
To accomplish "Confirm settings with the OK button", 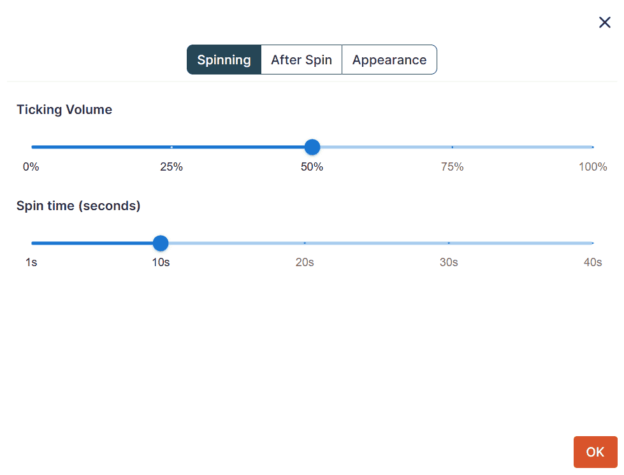I will [595, 451].
